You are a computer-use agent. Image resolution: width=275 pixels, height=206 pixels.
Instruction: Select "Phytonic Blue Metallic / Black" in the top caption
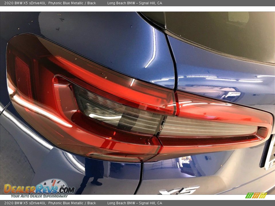(x=72, y=3)
